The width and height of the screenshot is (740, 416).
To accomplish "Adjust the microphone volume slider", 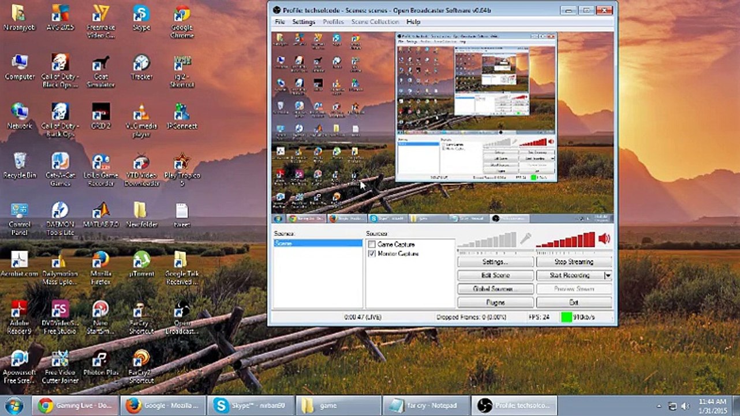I will [487, 240].
